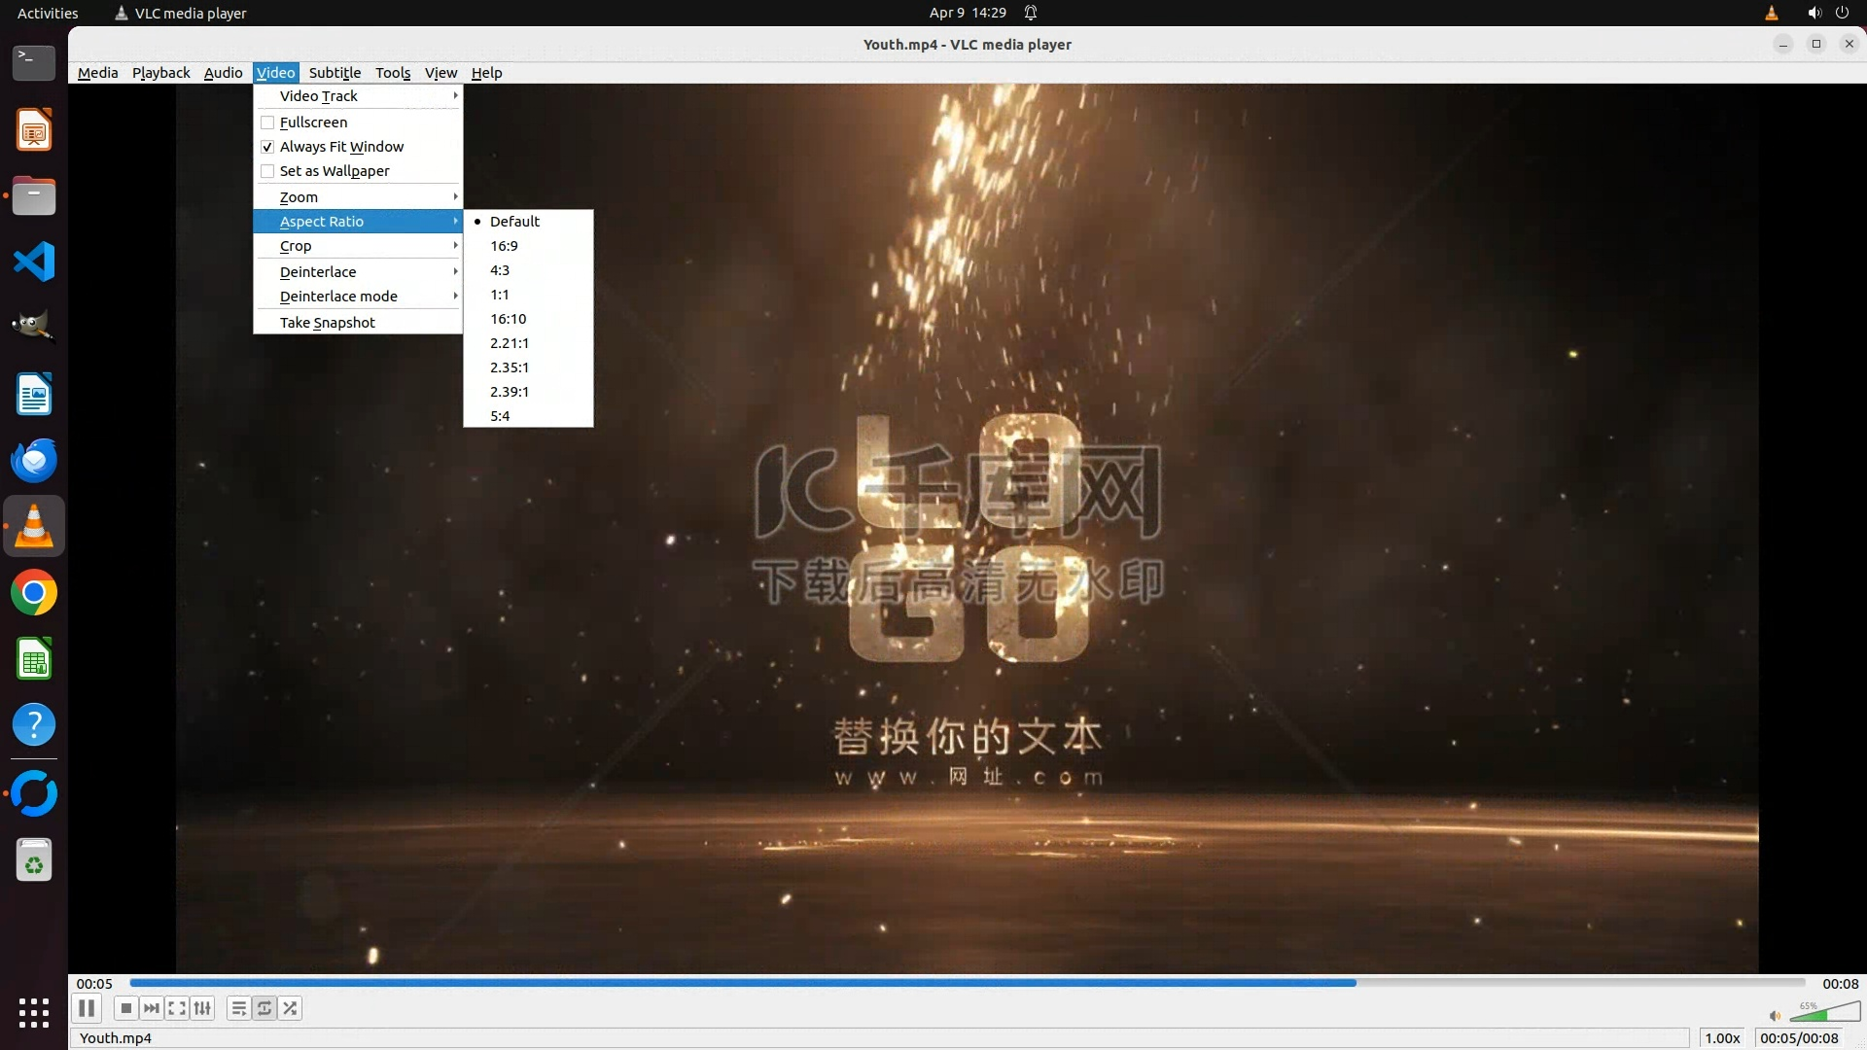Click the 1.00x playback speed label

pos(1722,1037)
